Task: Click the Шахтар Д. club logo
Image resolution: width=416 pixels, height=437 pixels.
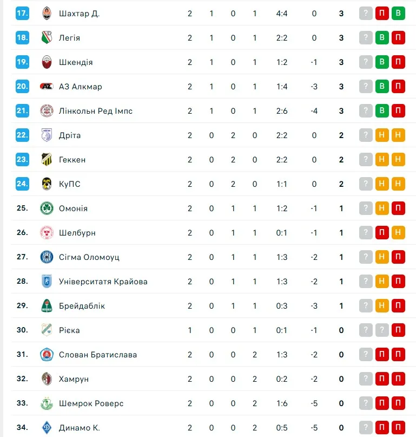Action: (x=47, y=14)
